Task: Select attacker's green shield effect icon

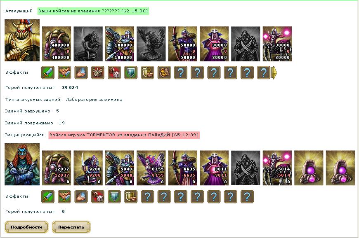Action: tap(131, 72)
